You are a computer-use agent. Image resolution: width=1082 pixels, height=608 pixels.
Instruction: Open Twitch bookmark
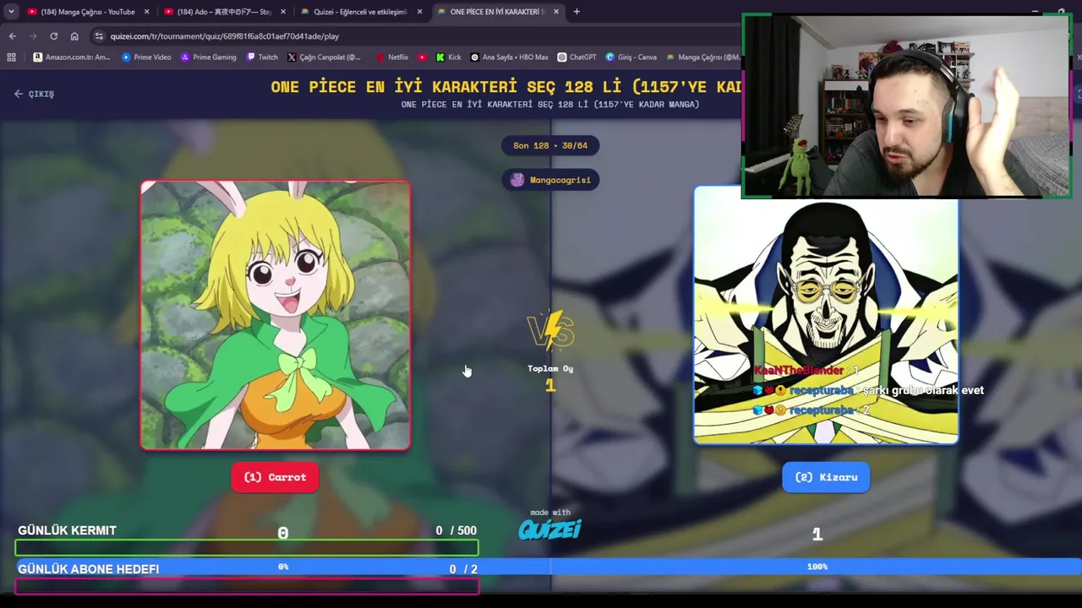click(262, 57)
